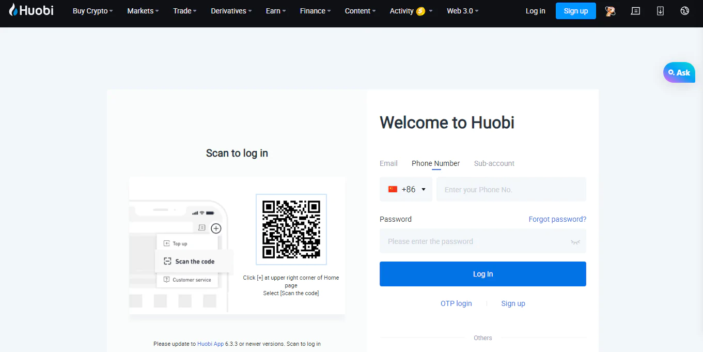703x352 pixels.
Task: Click the Scan the code illustration item
Action: 194,262
